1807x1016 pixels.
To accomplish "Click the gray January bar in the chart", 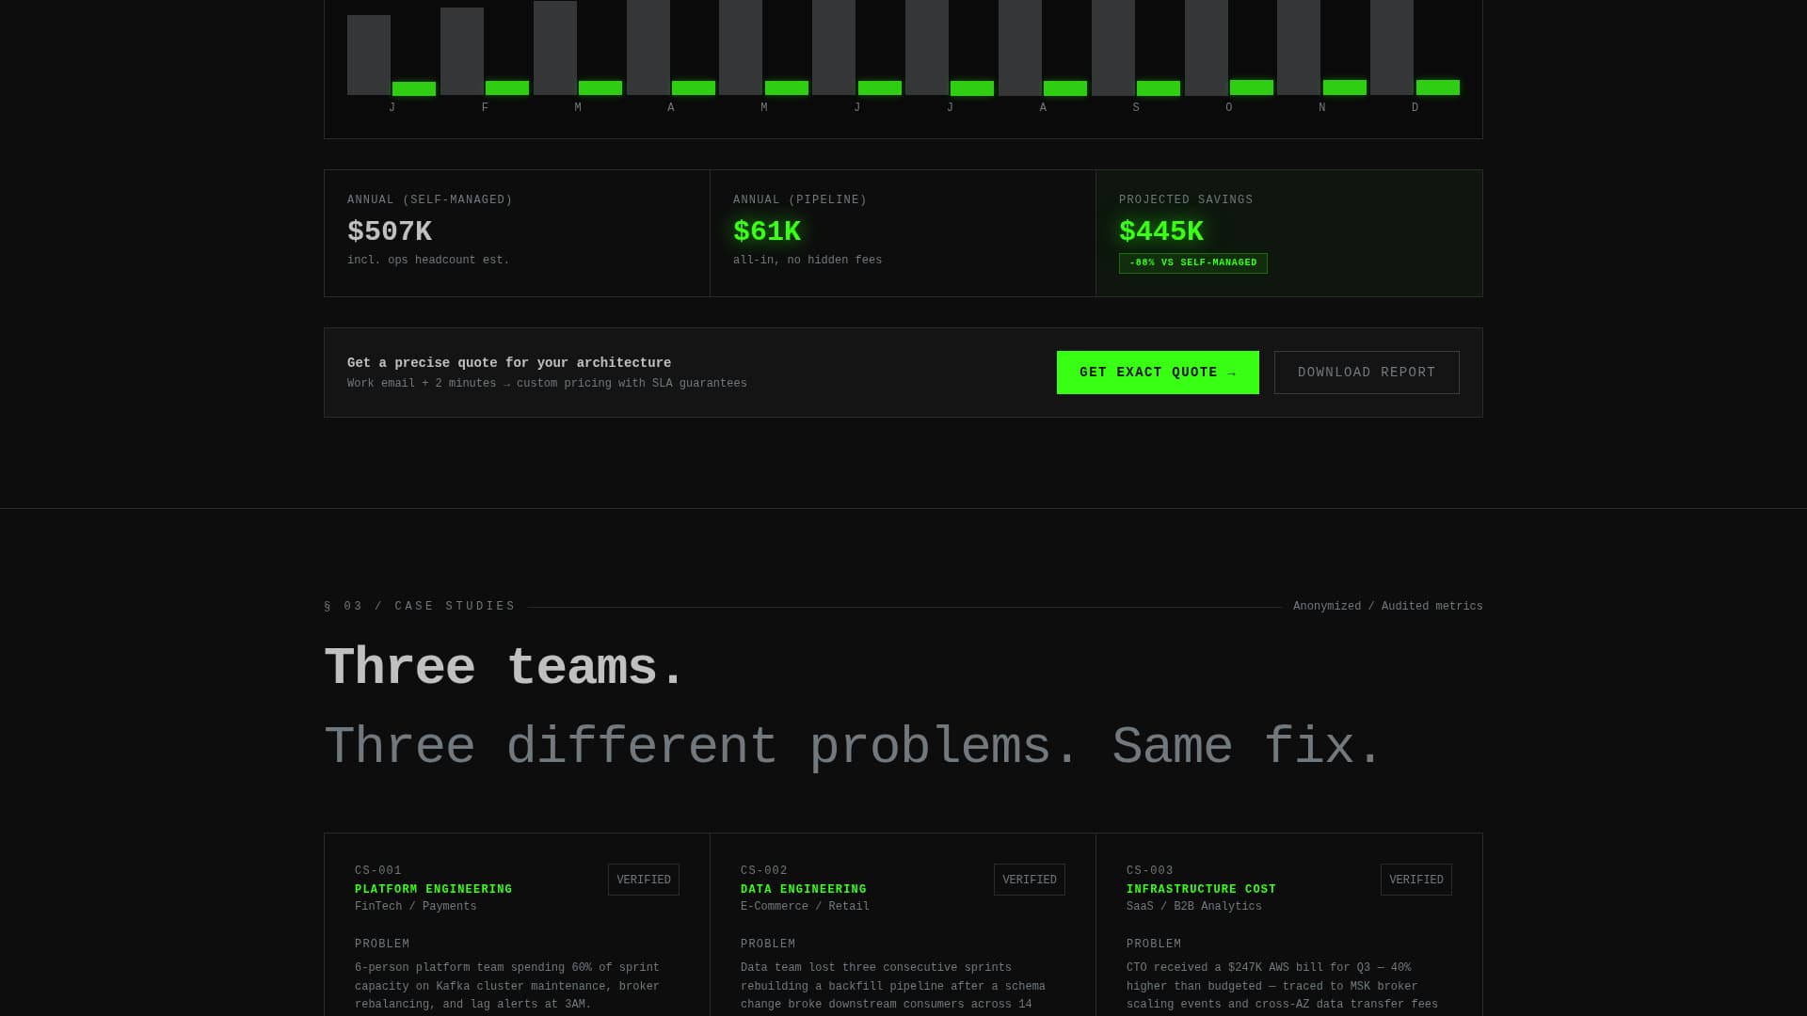I will [369, 55].
